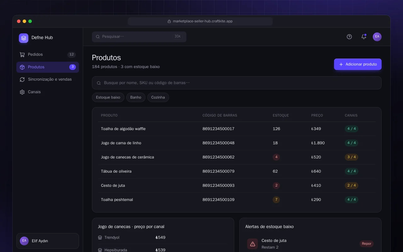Click the magnifier icon in Pesquisar field

(98, 37)
